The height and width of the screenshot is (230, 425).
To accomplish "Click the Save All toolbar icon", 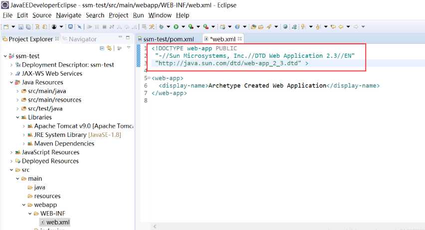I will click(x=28, y=27).
